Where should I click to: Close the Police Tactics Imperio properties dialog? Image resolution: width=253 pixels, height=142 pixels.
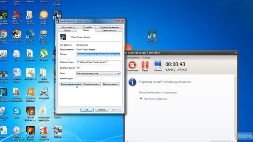pyautogui.click(x=120, y=21)
